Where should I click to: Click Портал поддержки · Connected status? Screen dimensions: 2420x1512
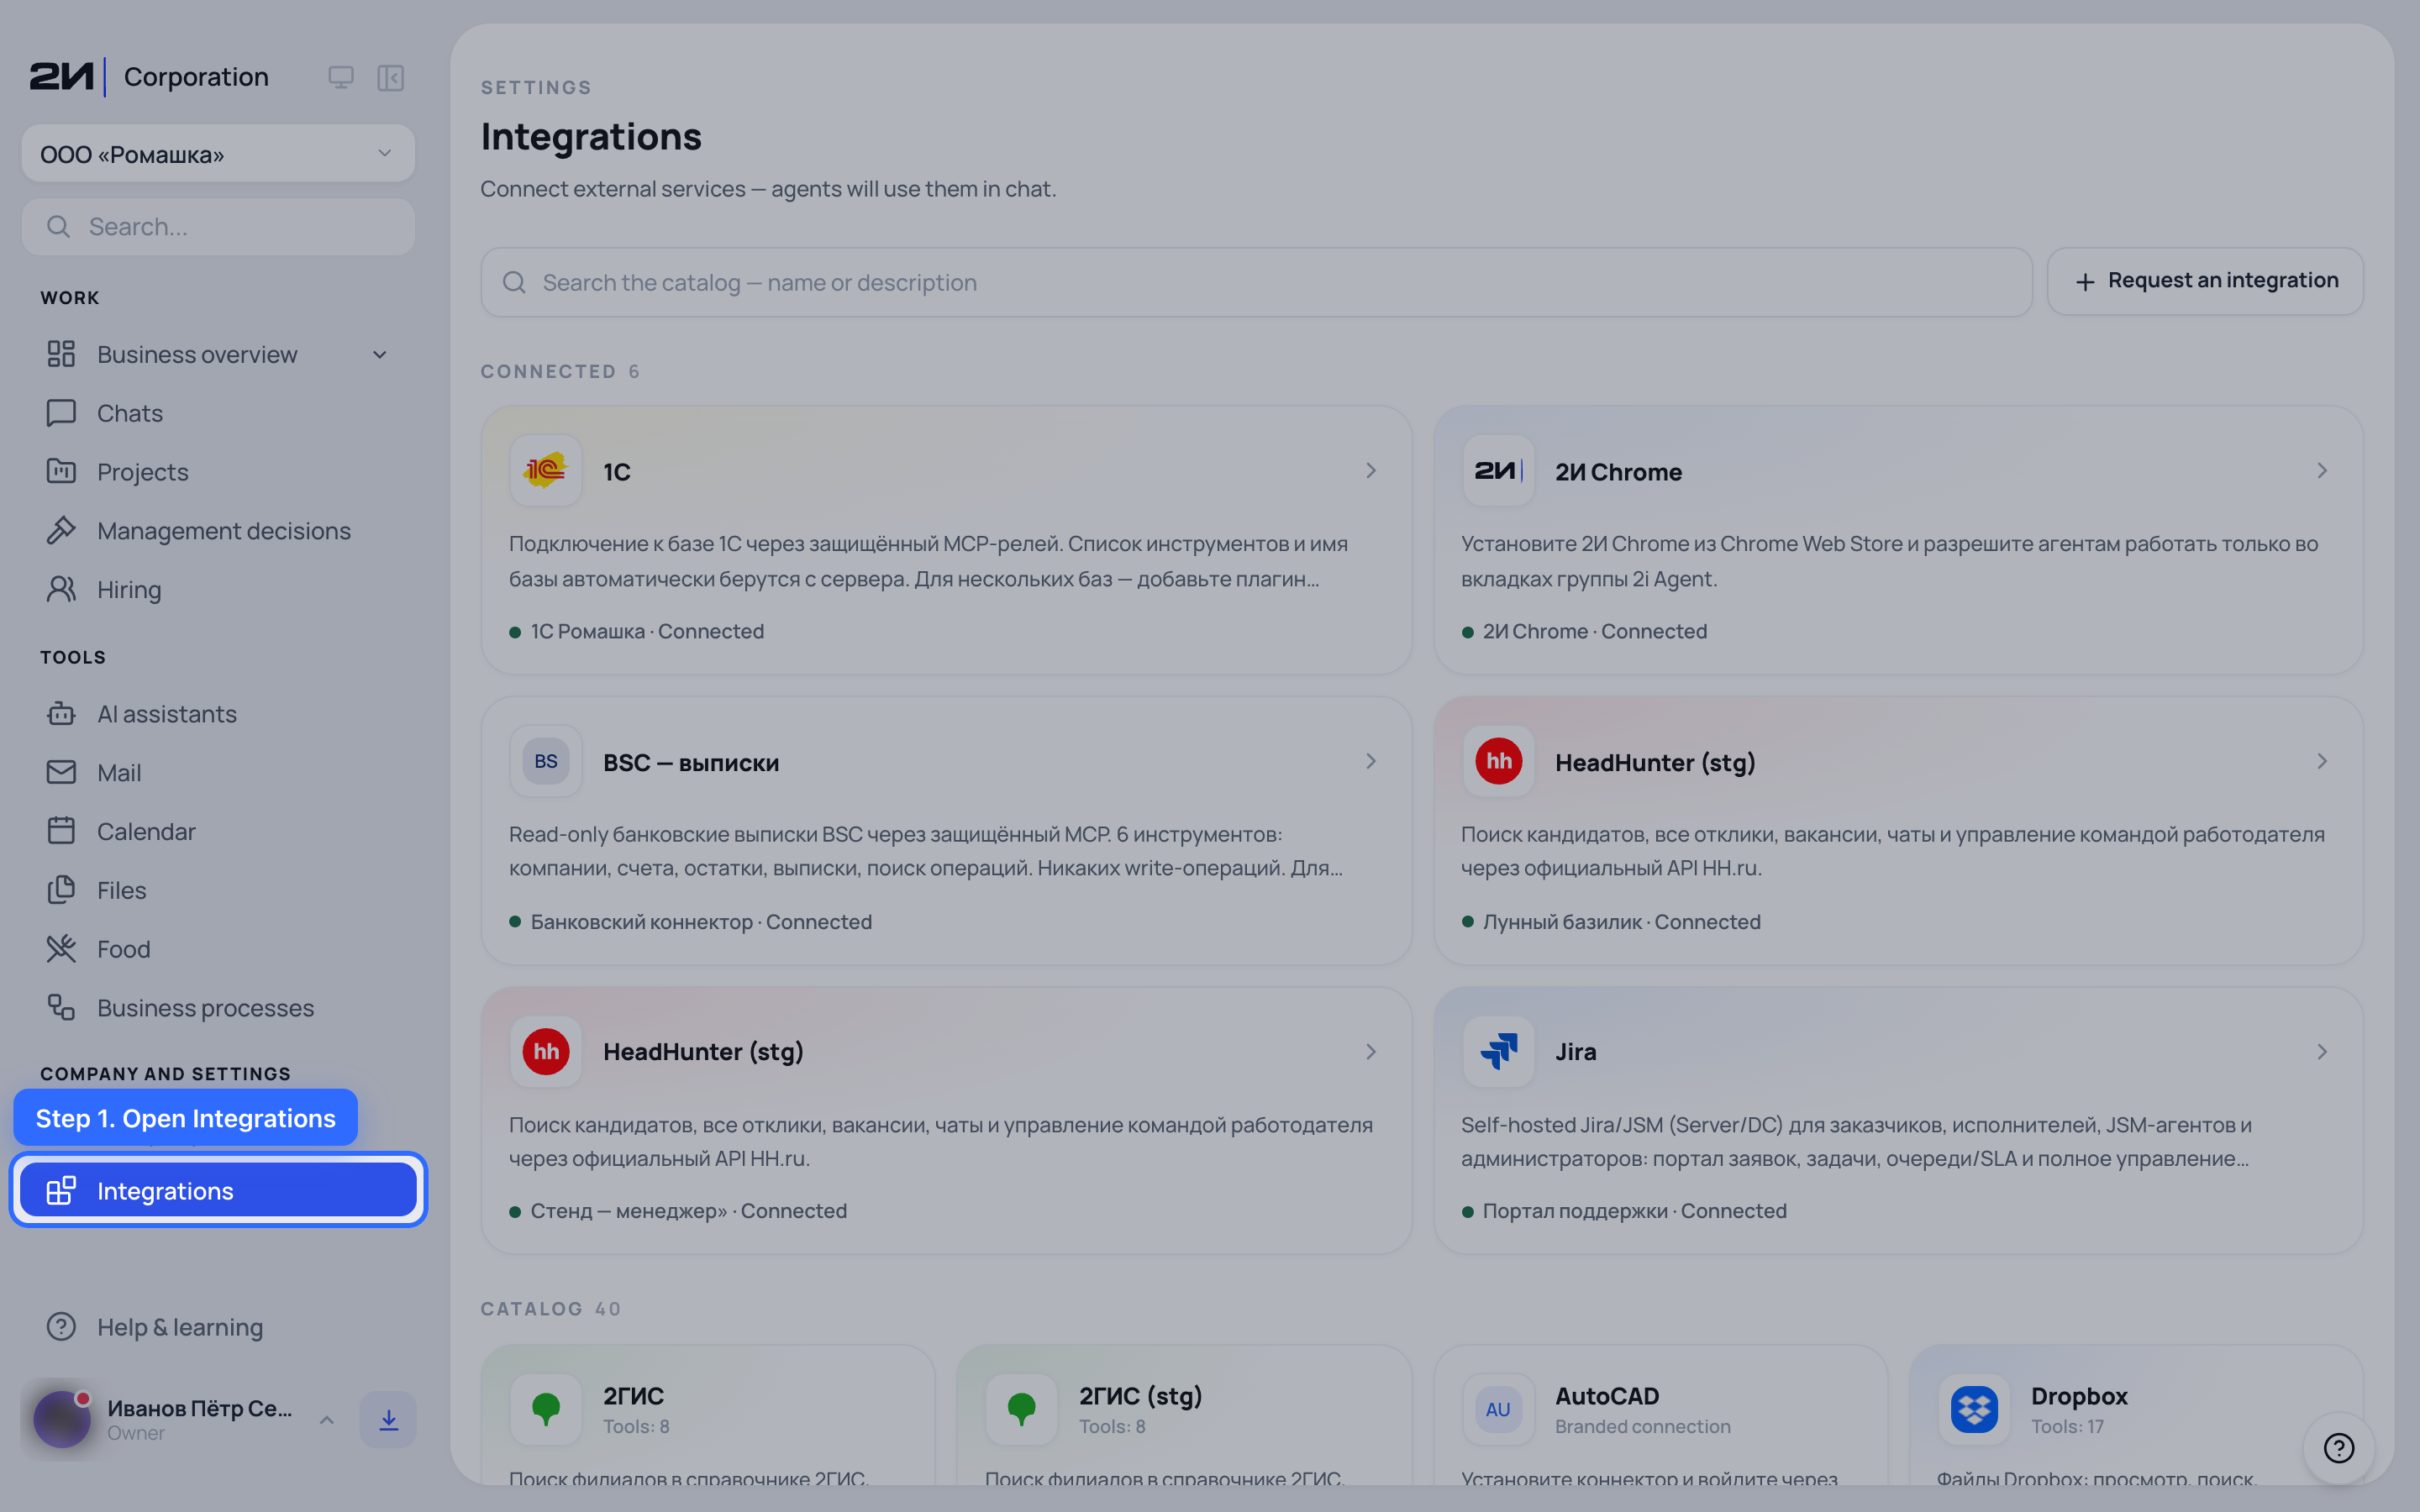point(1634,1211)
